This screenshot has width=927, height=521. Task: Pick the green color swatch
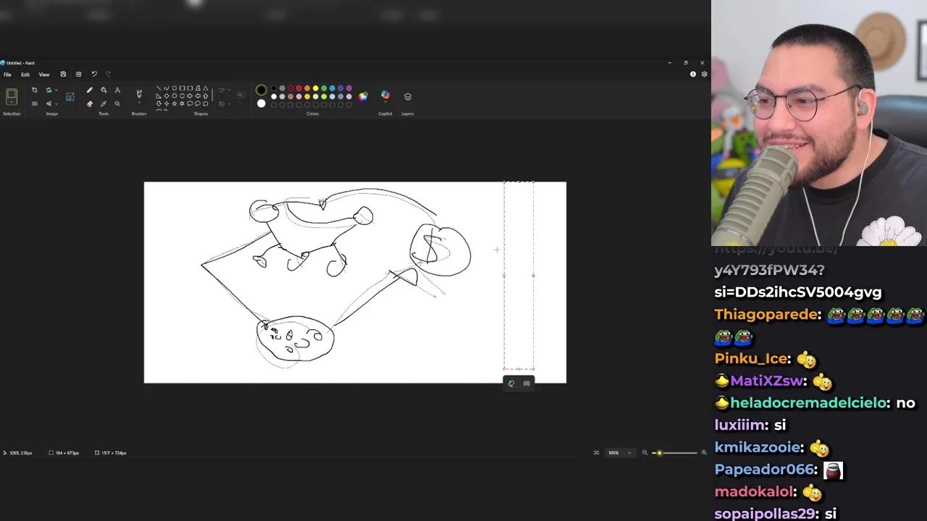(x=324, y=88)
